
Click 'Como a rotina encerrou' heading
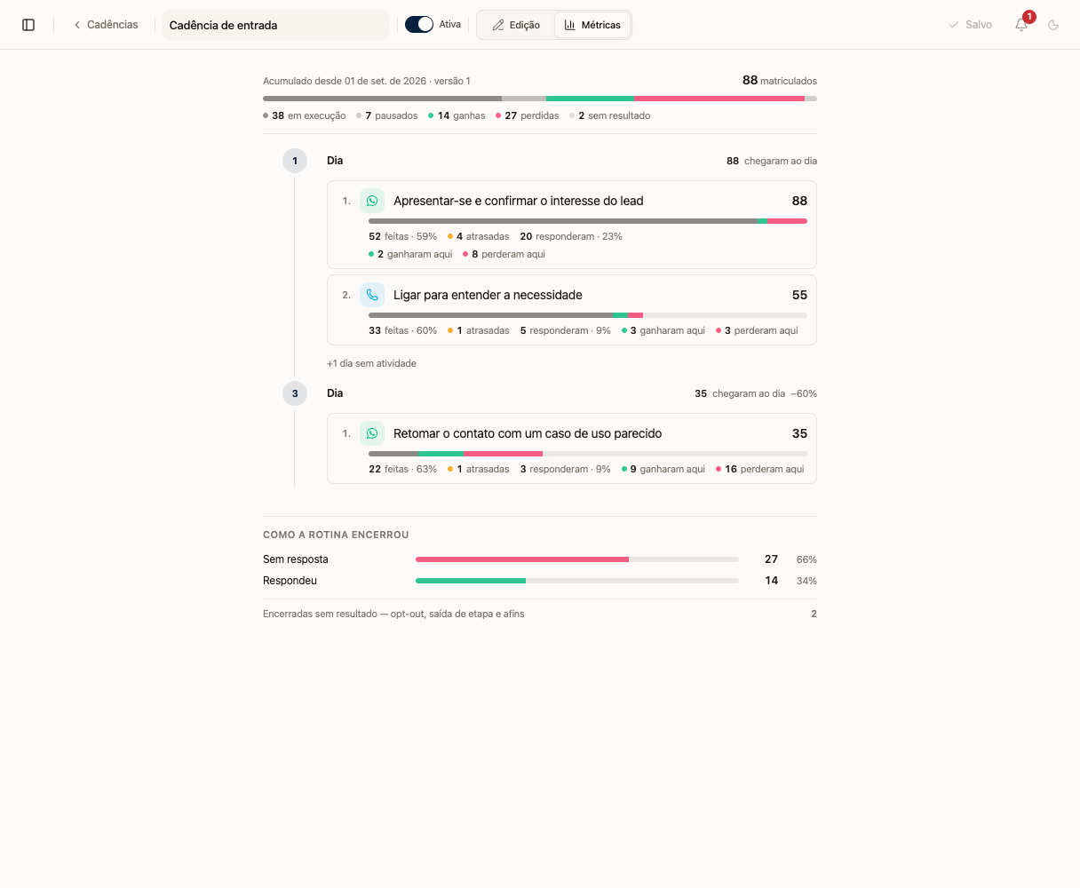point(336,535)
